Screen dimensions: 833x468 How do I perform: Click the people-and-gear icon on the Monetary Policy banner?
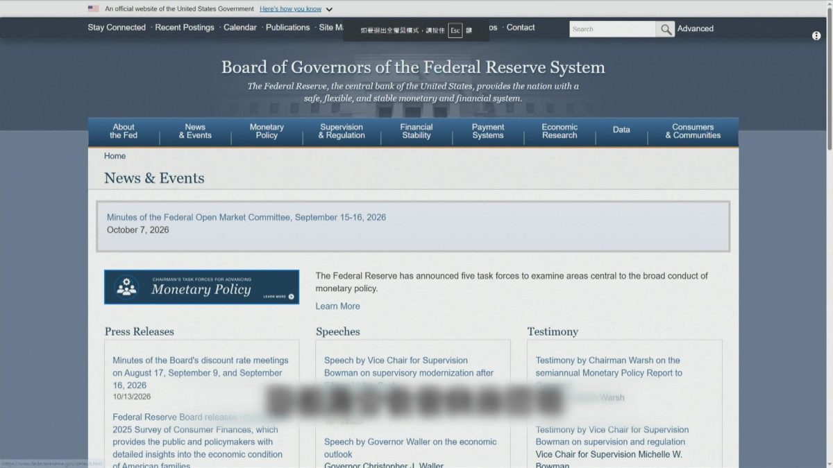coord(126,287)
